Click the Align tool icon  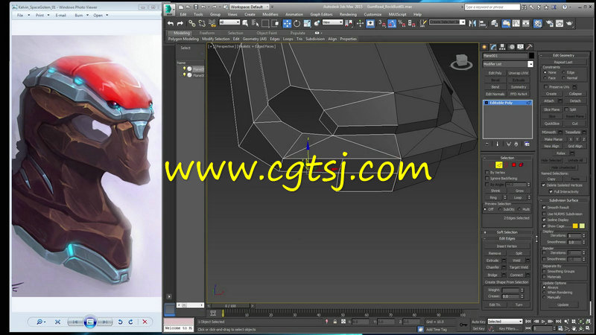[483, 24]
